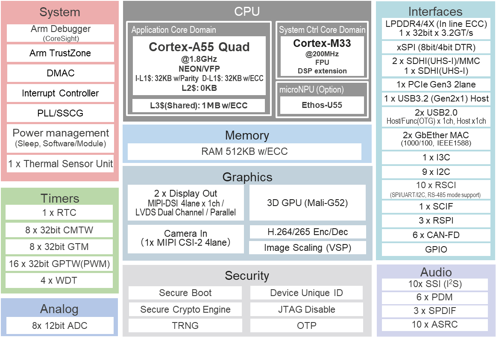Click the 1 x Thermal Sensor Unit block

[x=60, y=164]
